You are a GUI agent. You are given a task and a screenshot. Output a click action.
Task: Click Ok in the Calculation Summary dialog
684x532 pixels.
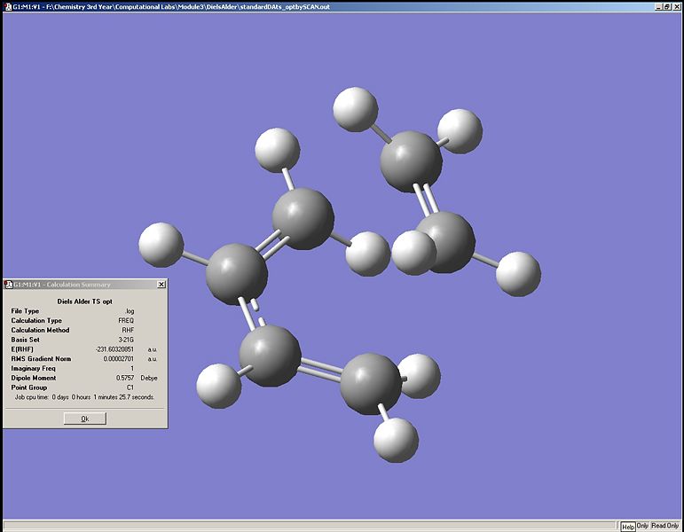(85, 419)
